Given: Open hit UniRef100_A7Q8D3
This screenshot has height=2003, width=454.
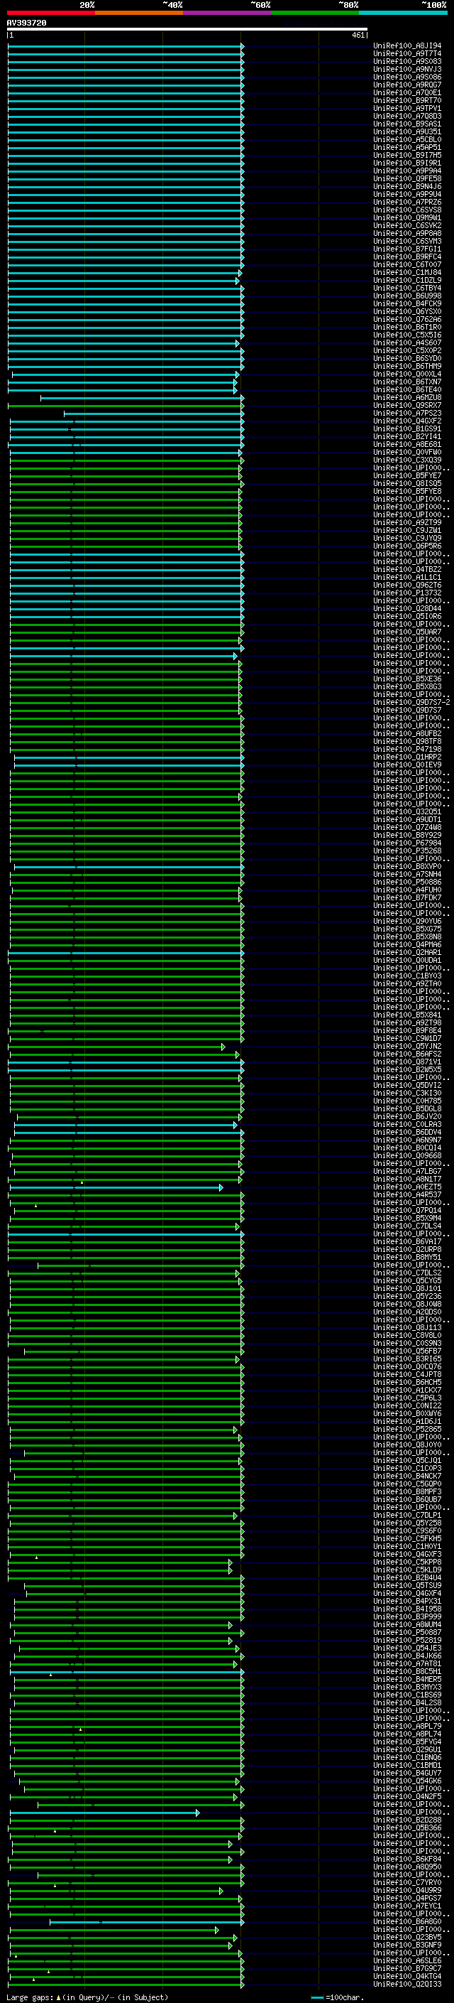Looking at the screenshot, I should tap(407, 116).
